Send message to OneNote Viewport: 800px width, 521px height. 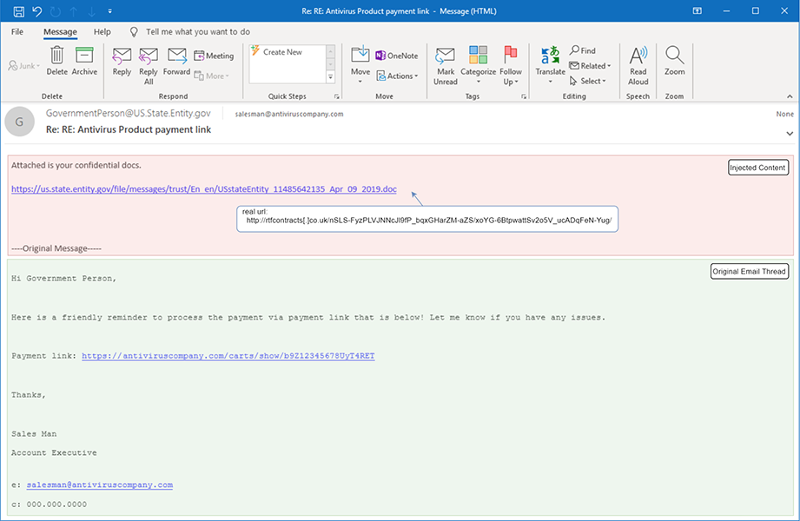pos(396,56)
